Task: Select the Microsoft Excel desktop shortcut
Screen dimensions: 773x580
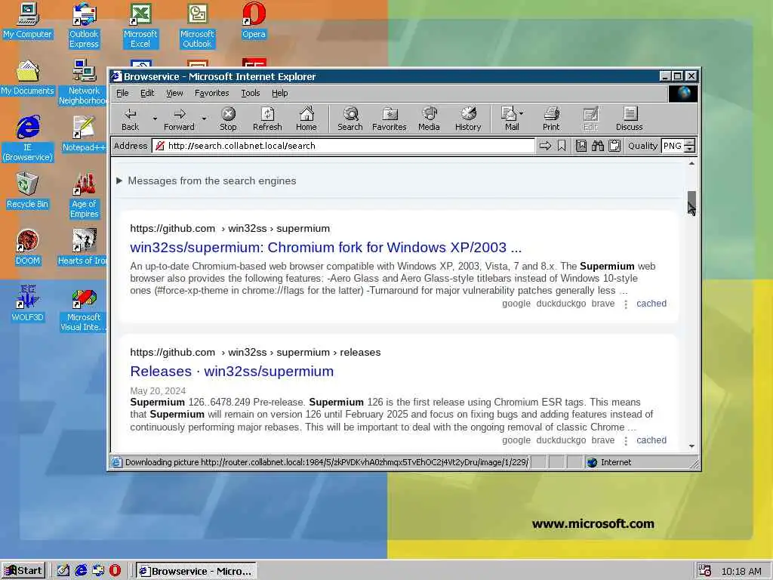Action: coord(140,26)
